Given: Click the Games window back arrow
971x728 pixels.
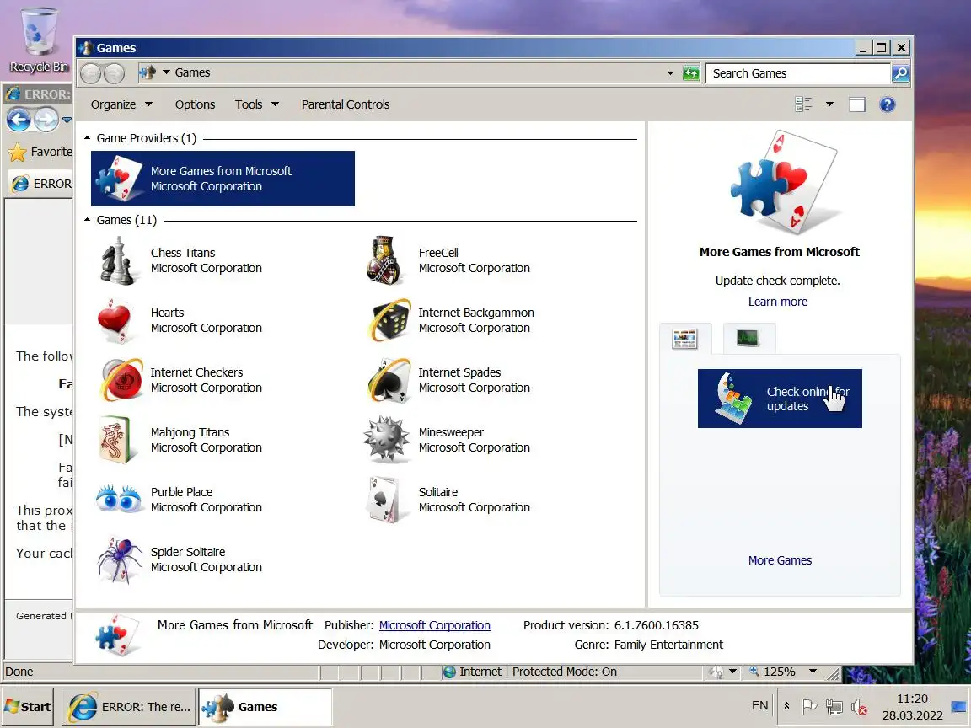Looking at the screenshot, I should [x=90, y=73].
